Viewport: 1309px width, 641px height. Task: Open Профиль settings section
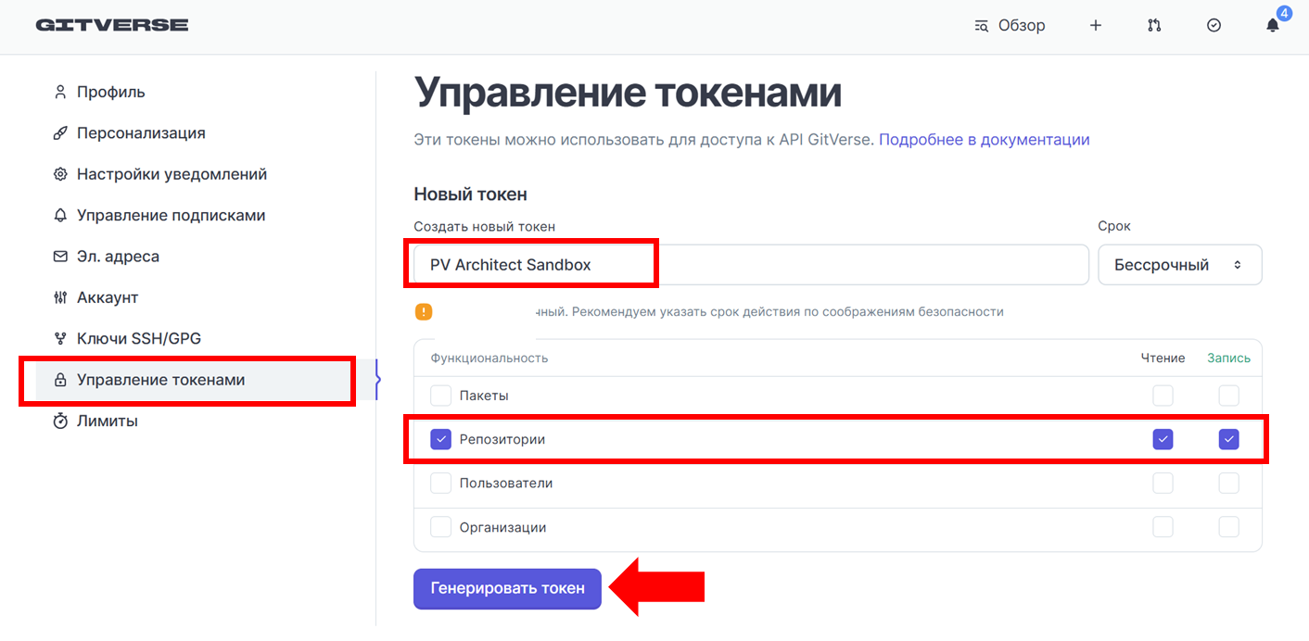pyautogui.click(x=110, y=92)
